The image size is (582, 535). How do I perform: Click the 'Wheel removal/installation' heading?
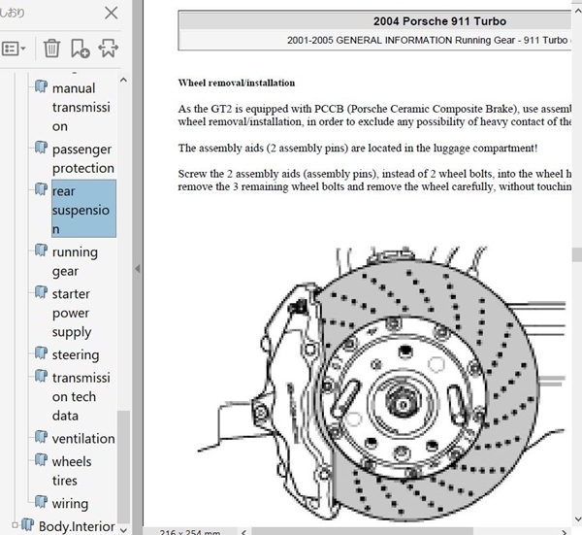click(x=237, y=83)
